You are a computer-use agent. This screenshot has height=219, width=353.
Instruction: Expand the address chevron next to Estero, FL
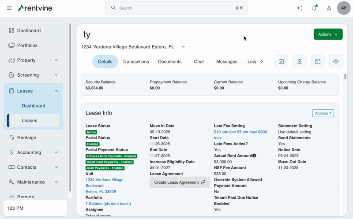[x=184, y=47]
